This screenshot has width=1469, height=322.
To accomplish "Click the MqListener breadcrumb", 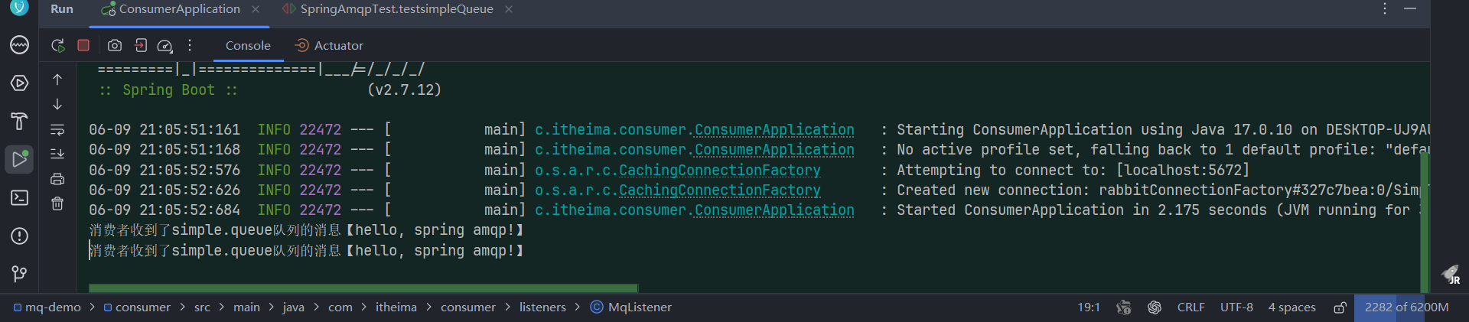I will pos(631,307).
